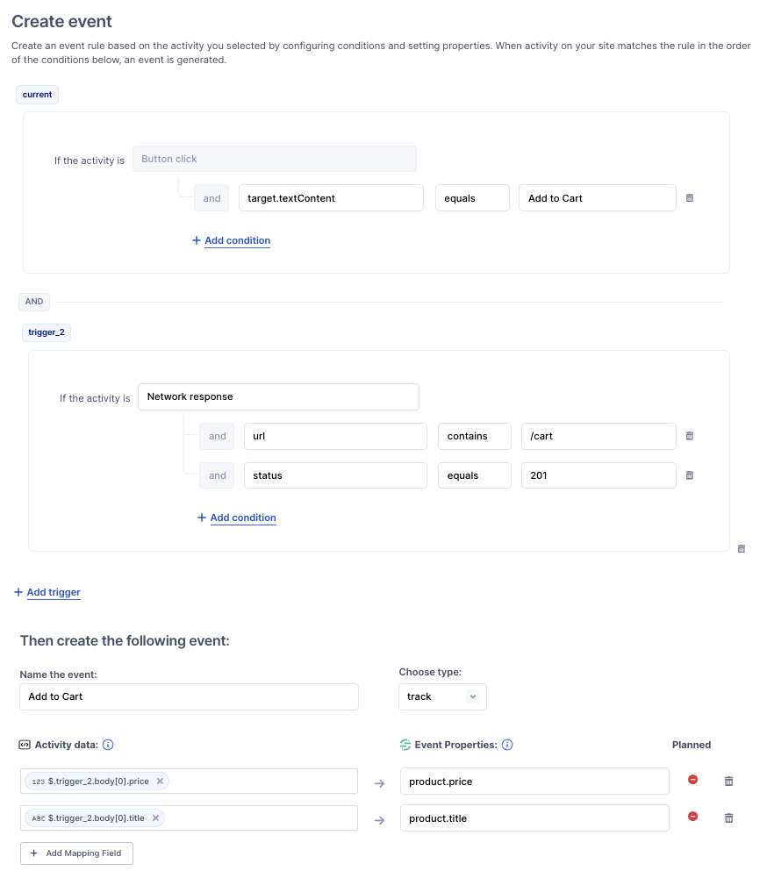
Task: Delete the product.price mapping row
Action: click(728, 781)
